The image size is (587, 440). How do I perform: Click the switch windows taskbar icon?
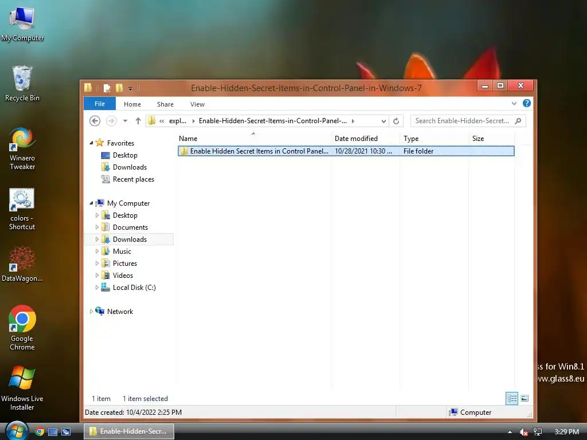point(66,432)
